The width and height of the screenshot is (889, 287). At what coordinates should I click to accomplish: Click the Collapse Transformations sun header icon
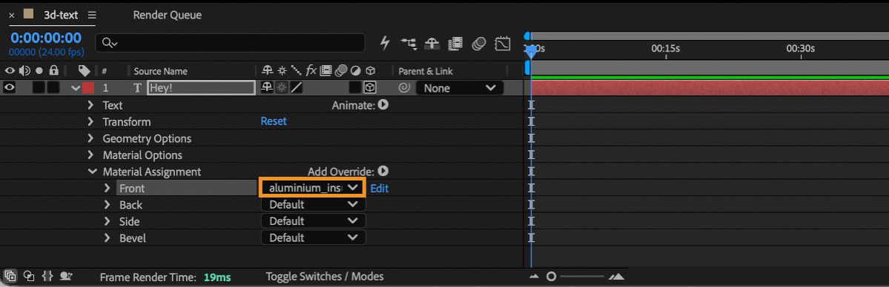[282, 71]
